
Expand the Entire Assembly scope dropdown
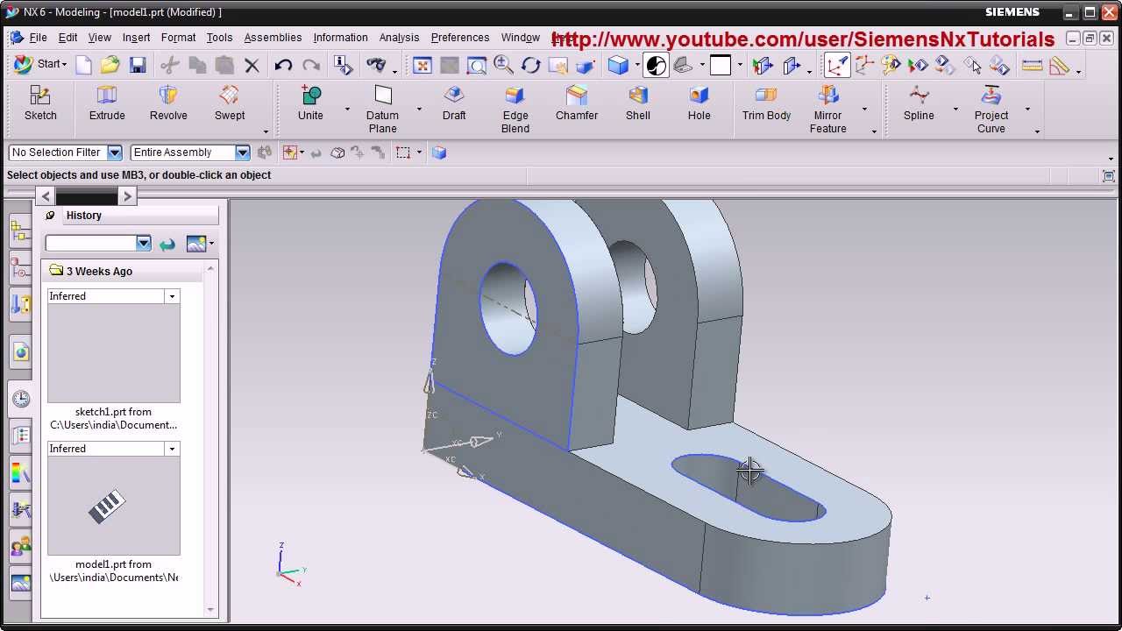click(242, 152)
